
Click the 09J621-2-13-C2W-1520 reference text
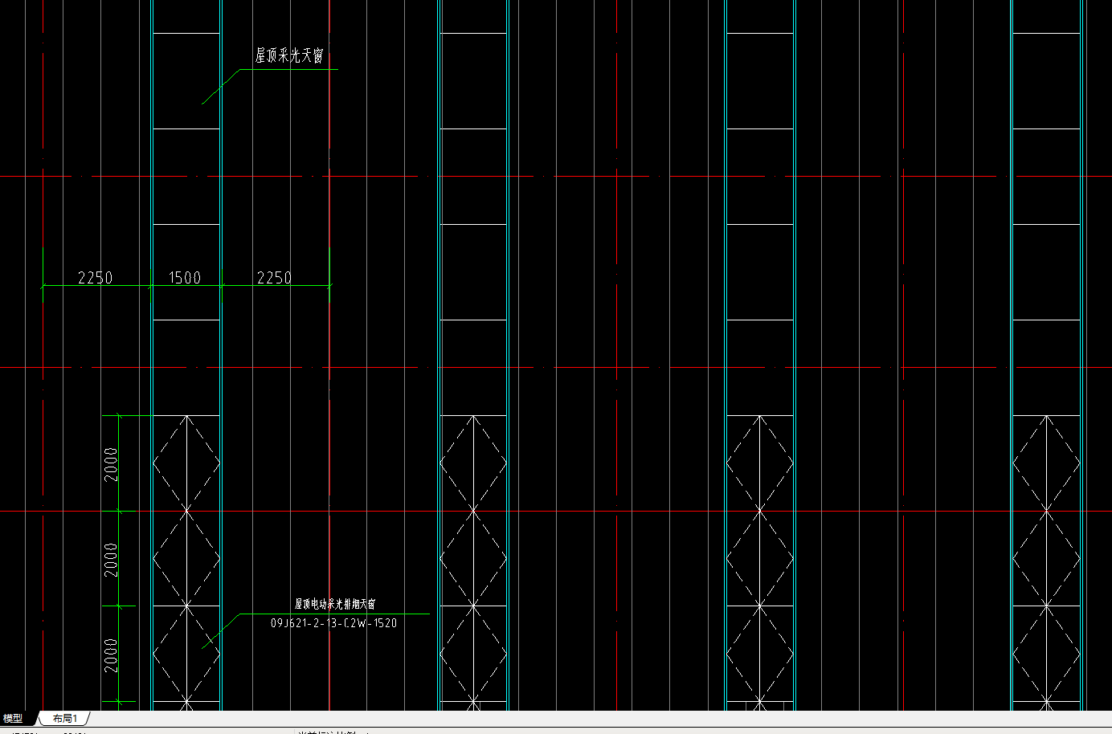coord(333,623)
